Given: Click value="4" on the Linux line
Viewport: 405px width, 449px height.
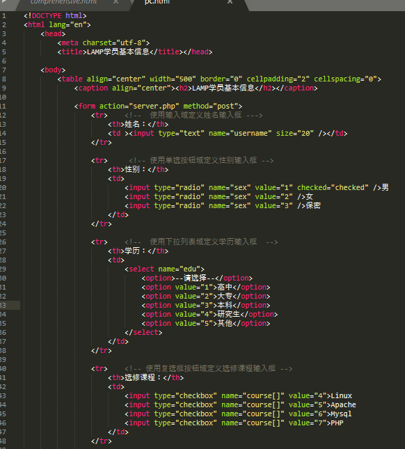Looking at the screenshot, I should coord(308,395).
